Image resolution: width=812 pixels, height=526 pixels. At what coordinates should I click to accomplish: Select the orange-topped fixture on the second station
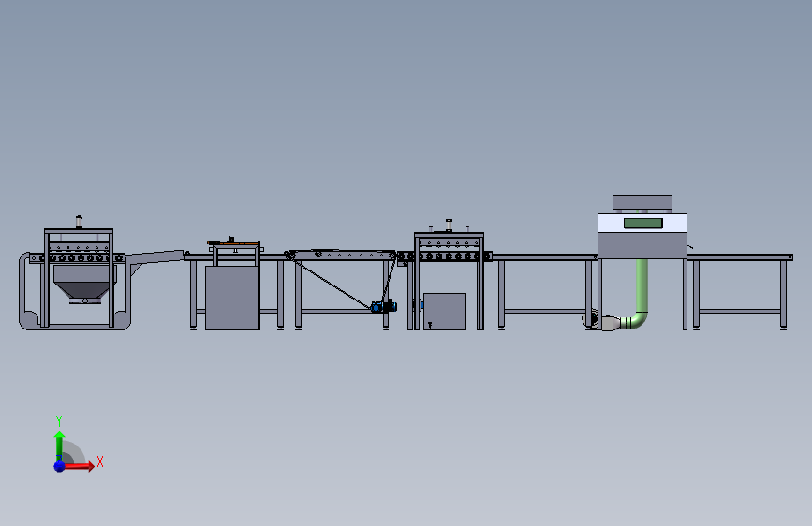click(x=233, y=242)
